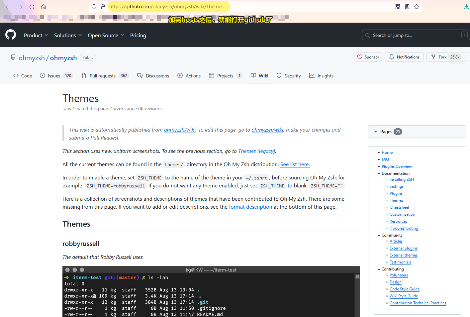
Task: Open the Pull requests tab
Action: click(x=105, y=76)
